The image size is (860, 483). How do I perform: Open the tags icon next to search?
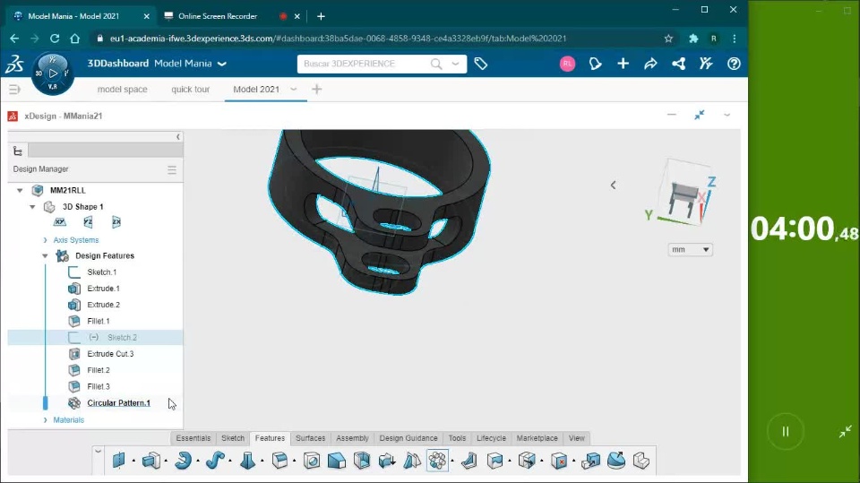(x=481, y=64)
